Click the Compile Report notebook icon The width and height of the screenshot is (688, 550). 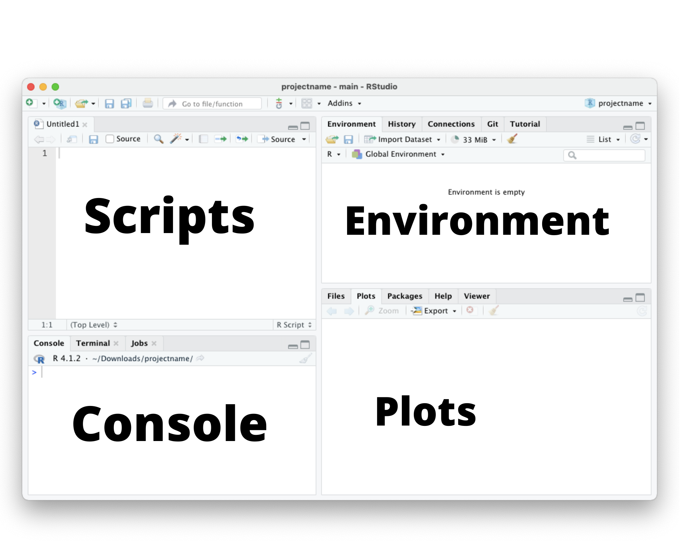tap(203, 139)
